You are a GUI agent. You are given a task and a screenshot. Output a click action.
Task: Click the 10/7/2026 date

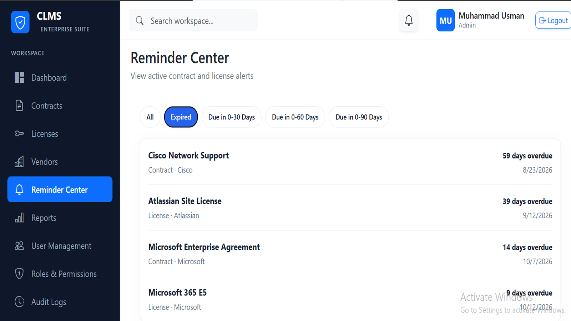click(x=537, y=262)
